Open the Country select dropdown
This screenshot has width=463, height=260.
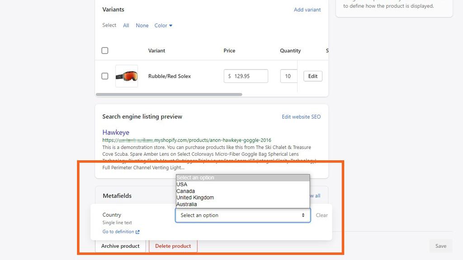[242, 215]
